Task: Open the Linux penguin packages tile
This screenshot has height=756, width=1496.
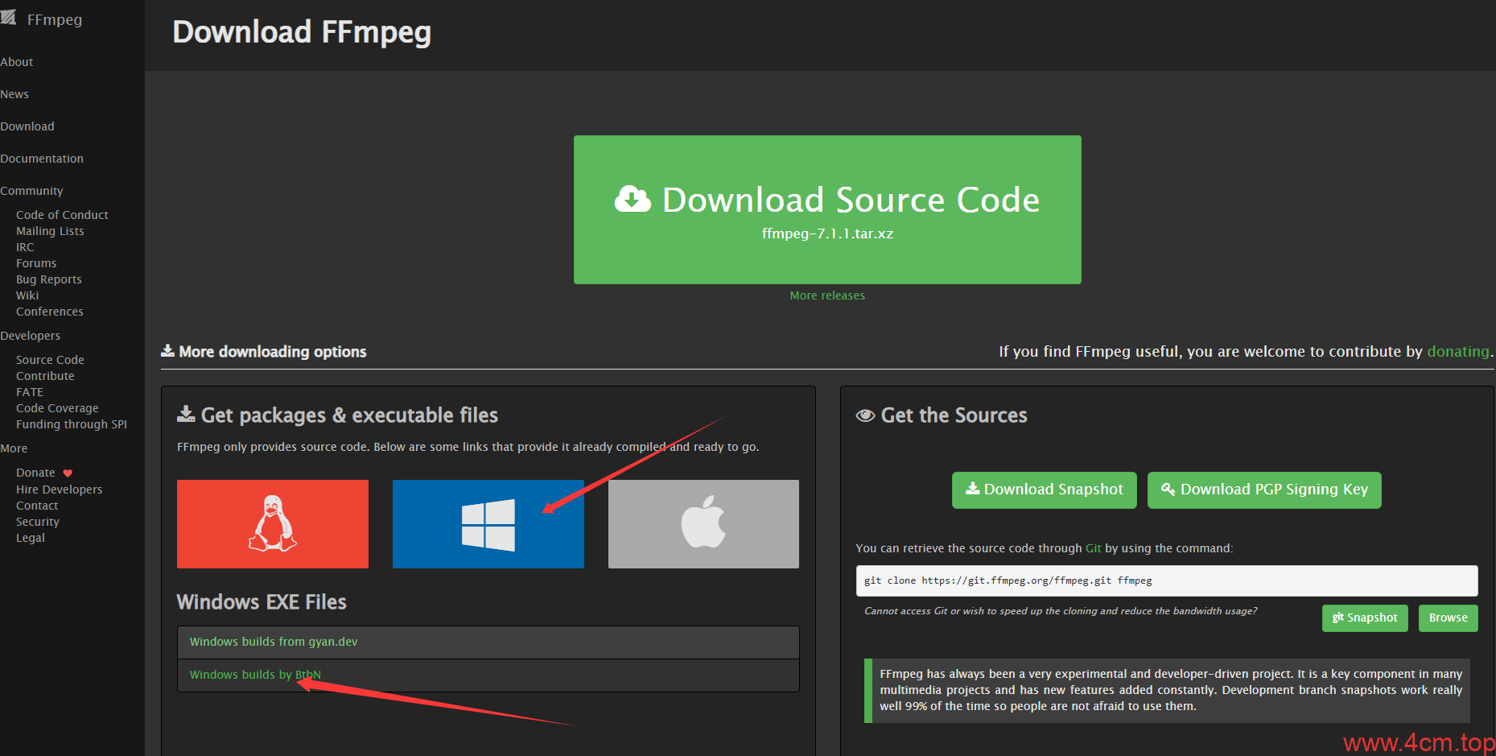Action: (x=273, y=524)
